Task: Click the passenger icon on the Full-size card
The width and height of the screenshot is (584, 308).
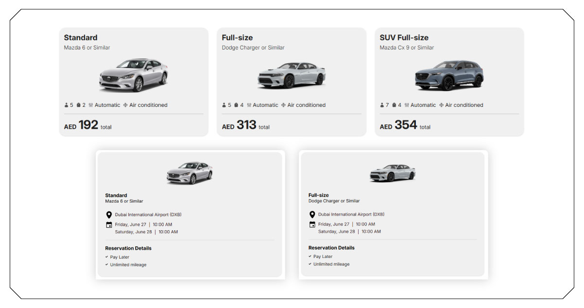Action: pyautogui.click(x=224, y=105)
